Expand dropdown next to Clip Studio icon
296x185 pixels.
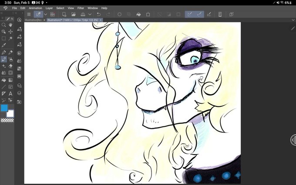46,14
